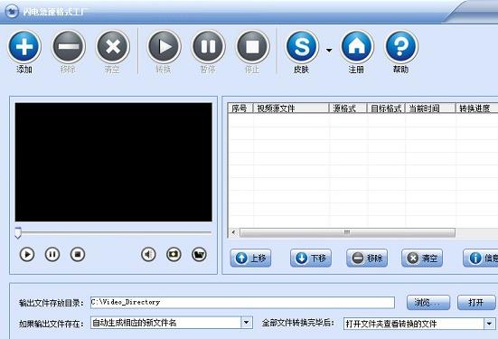Click the 视频源文件 column header
The image size is (498, 339).
291,108
